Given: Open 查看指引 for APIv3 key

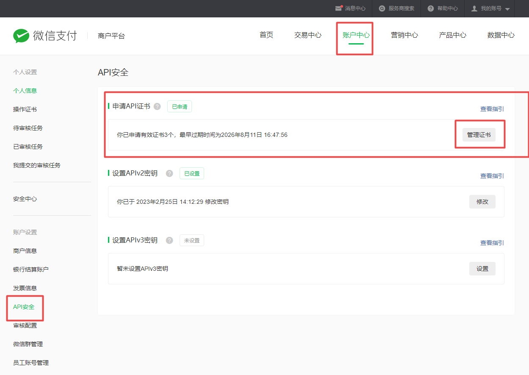Looking at the screenshot, I should [492, 243].
